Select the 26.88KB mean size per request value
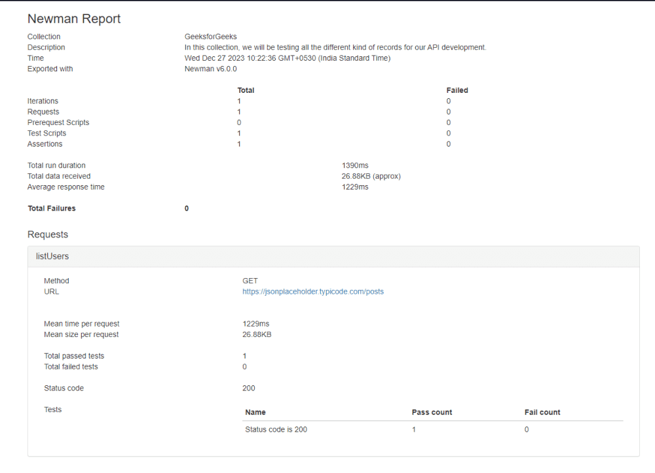 coord(257,334)
